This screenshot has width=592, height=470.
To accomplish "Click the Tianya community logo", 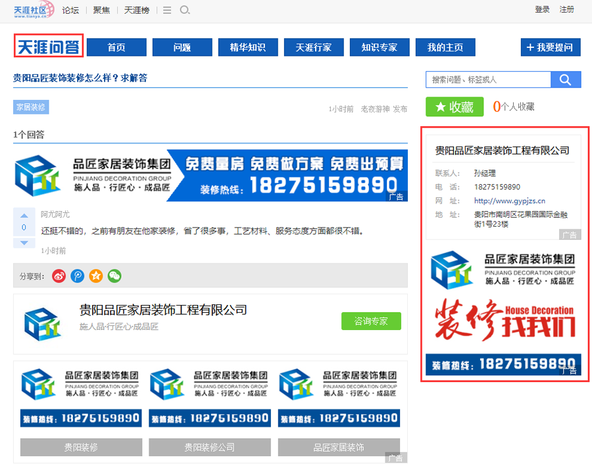I will [x=34, y=10].
